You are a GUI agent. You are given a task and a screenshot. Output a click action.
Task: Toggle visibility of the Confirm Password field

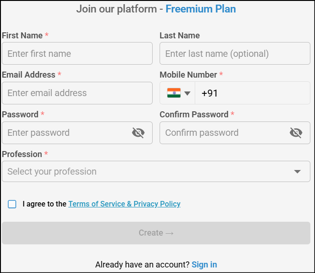coord(296,133)
